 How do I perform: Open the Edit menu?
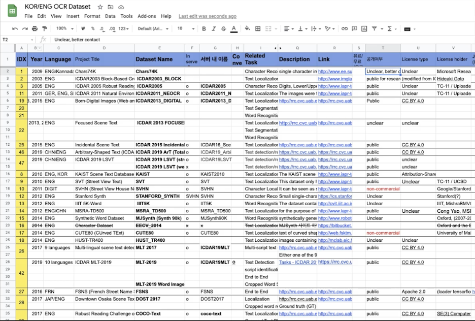point(42,16)
